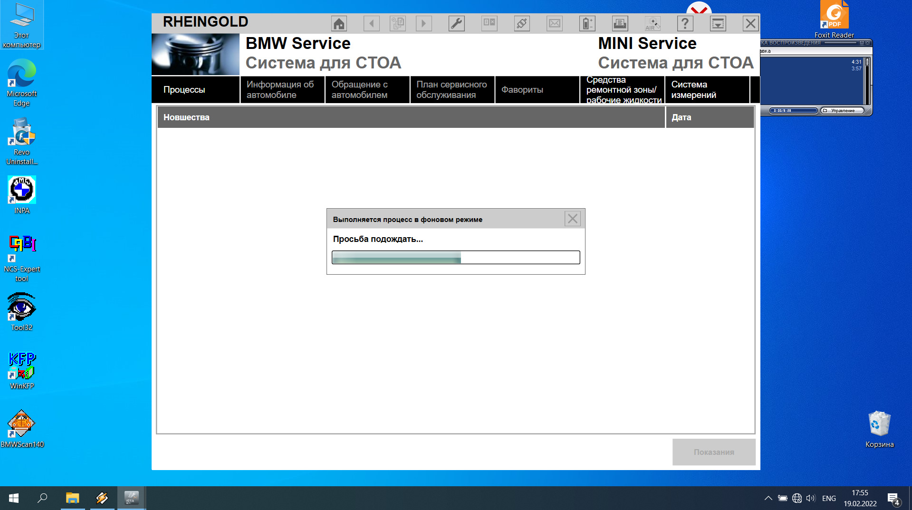
Task: Launch Microsoft Edge from desktop
Action: pos(22,83)
